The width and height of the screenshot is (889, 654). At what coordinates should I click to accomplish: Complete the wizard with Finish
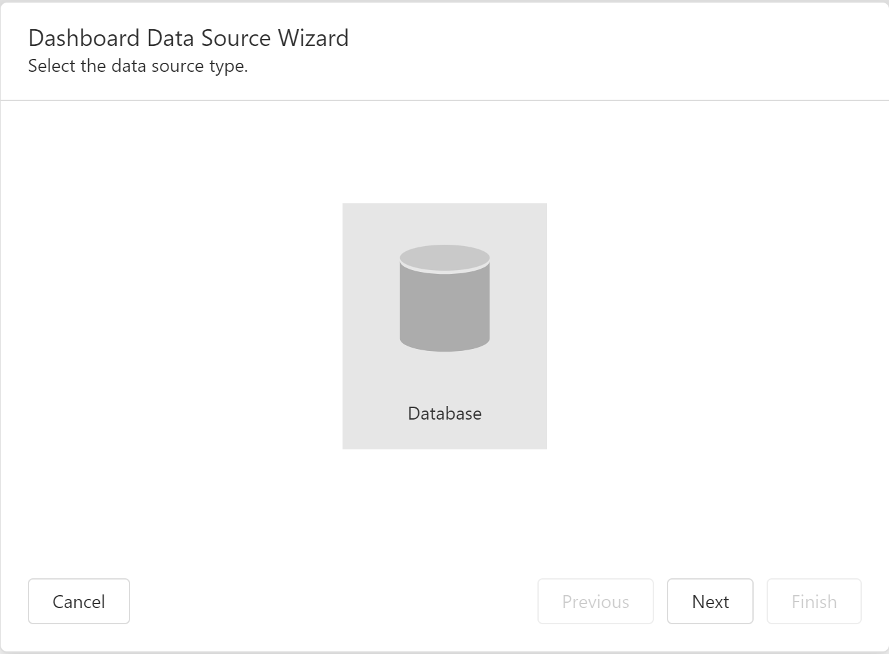tap(814, 602)
